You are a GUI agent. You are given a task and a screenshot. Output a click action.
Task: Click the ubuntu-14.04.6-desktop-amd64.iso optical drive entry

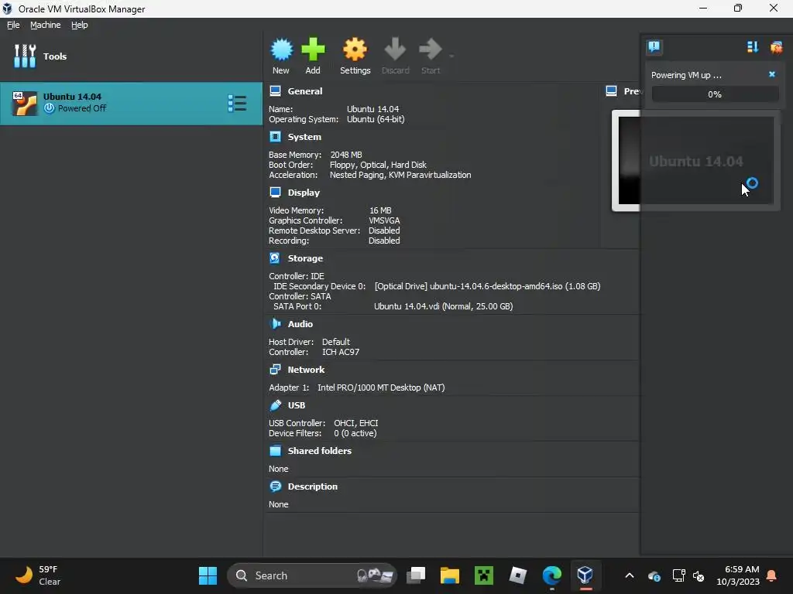[487, 286]
